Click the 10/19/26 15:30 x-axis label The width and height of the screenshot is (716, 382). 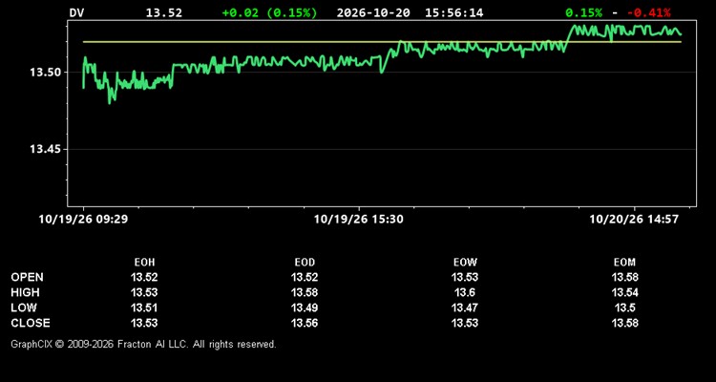[x=358, y=220]
